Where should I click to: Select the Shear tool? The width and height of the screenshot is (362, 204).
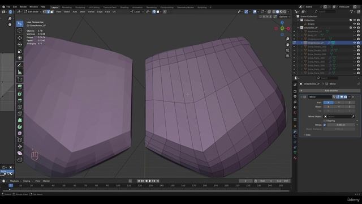coord(20,153)
